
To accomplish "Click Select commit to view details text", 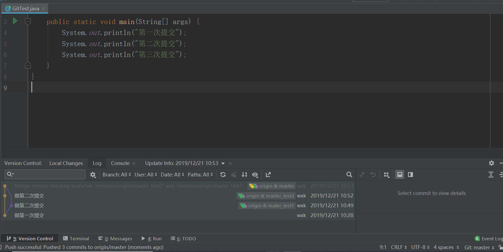I will [431, 193].
